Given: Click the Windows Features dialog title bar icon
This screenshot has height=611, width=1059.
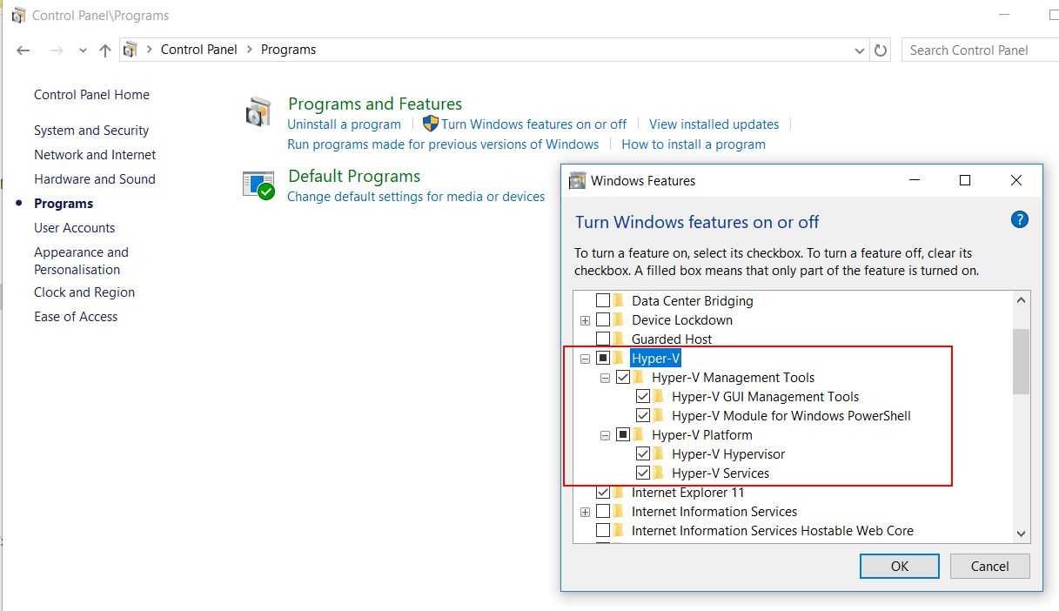Looking at the screenshot, I should pos(577,179).
